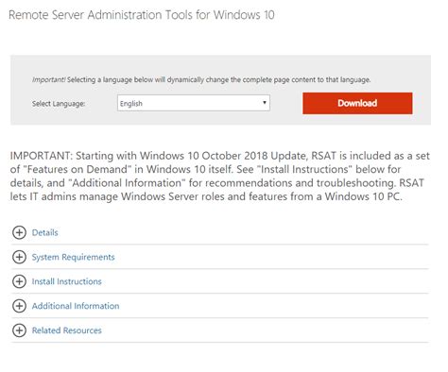Expand the Details section plus icon
The image size is (448, 372).
[19, 232]
